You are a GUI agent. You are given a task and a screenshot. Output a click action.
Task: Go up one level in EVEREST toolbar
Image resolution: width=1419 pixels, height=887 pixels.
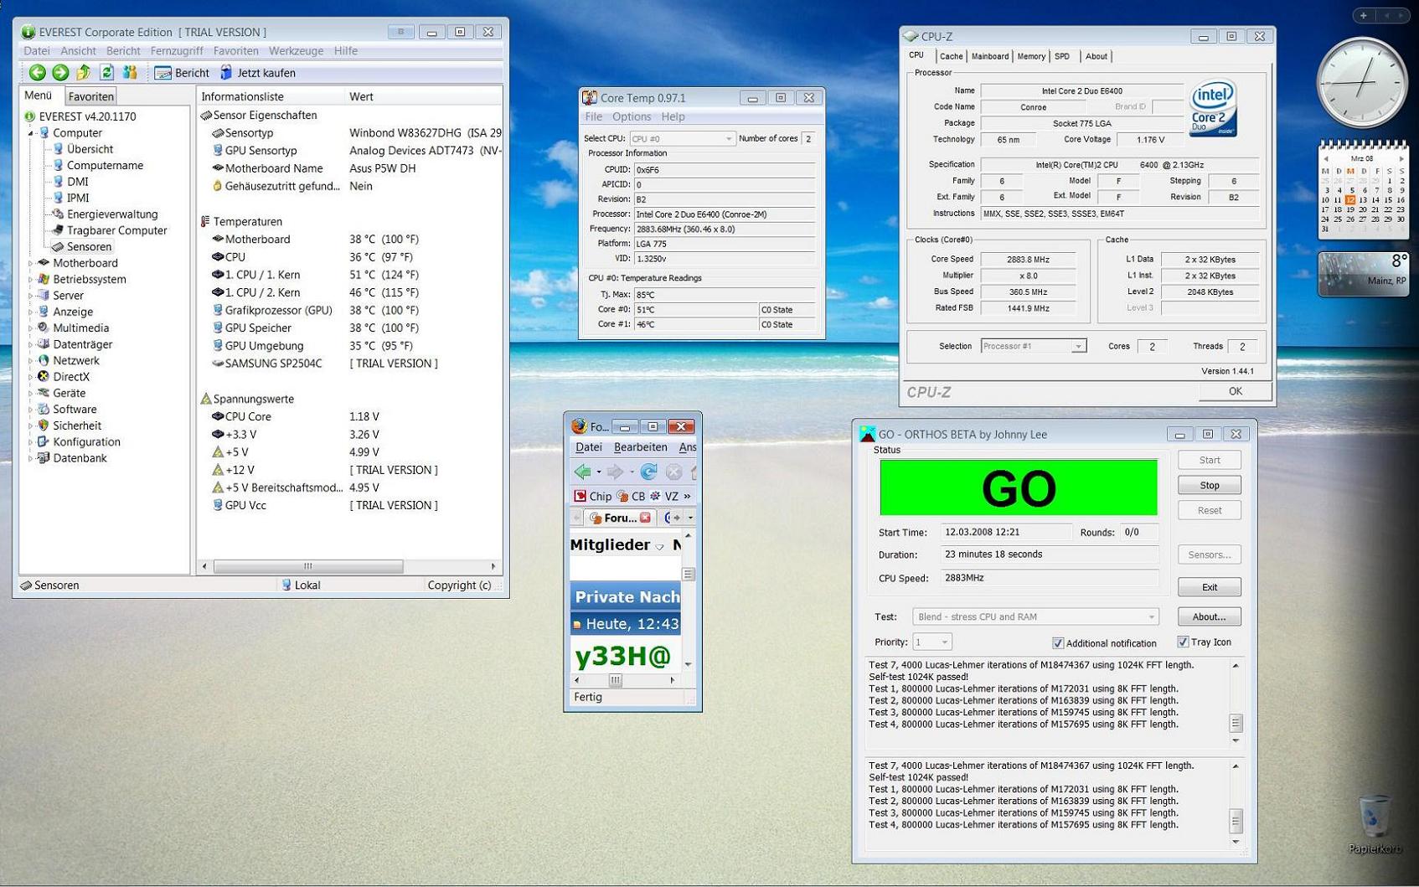84,73
